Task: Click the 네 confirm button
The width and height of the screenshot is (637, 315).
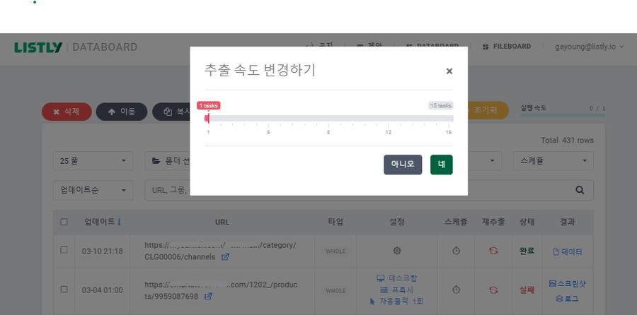Action: (x=441, y=165)
